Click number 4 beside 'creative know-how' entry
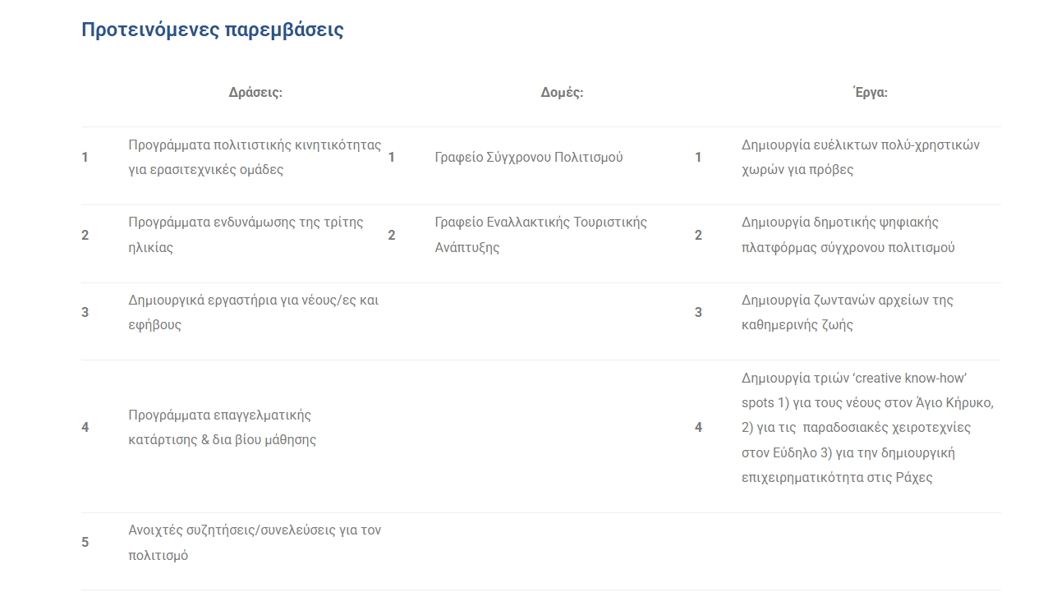 (698, 428)
